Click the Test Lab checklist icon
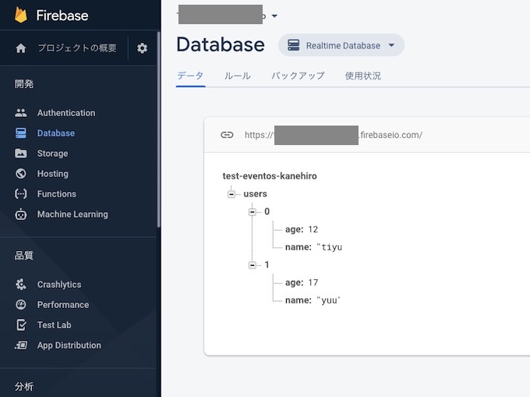This screenshot has height=397, width=530. [x=21, y=325]
